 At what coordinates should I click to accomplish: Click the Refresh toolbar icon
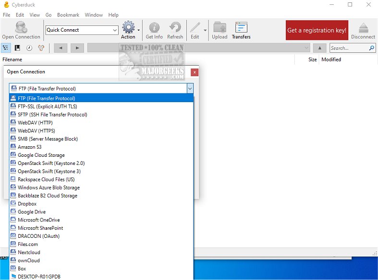click(175, 27)
